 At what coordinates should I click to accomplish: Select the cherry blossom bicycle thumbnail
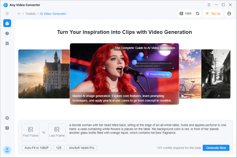click(190, 74)
